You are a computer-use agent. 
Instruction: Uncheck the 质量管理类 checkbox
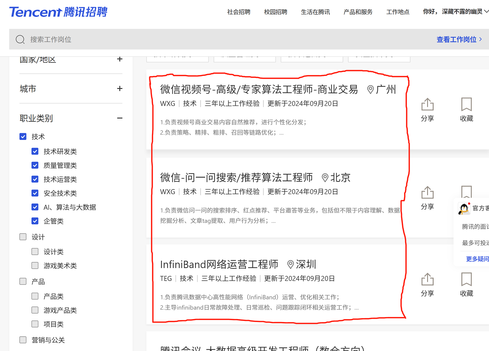(35, 165)
